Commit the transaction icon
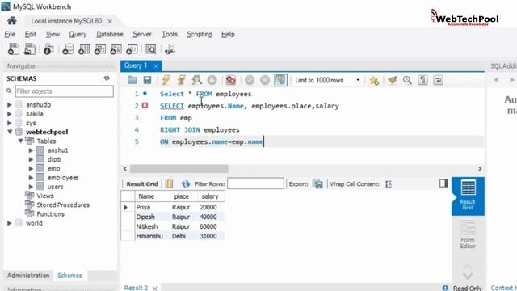This screenshot has height=291, width=517. tap(250, 80)
